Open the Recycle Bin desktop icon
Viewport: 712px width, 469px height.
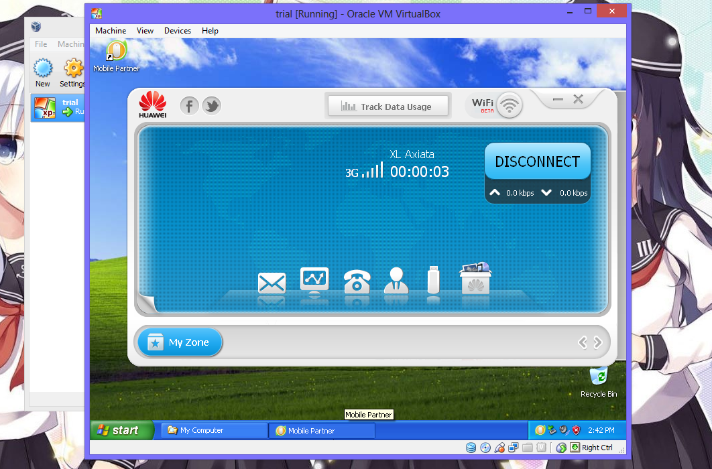point(599,383)
